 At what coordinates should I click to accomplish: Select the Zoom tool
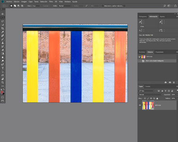[x=2, y=82]
